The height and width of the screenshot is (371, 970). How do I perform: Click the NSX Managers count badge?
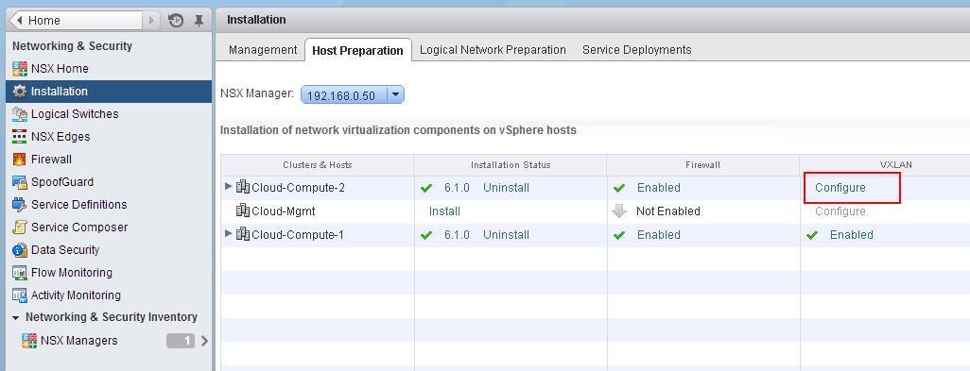pos(181,341)
